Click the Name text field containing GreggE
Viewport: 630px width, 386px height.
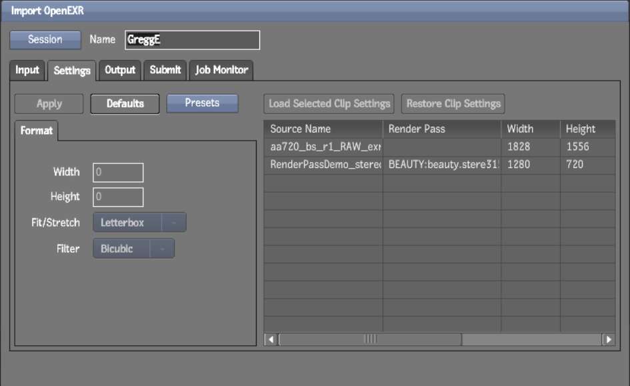192,40
